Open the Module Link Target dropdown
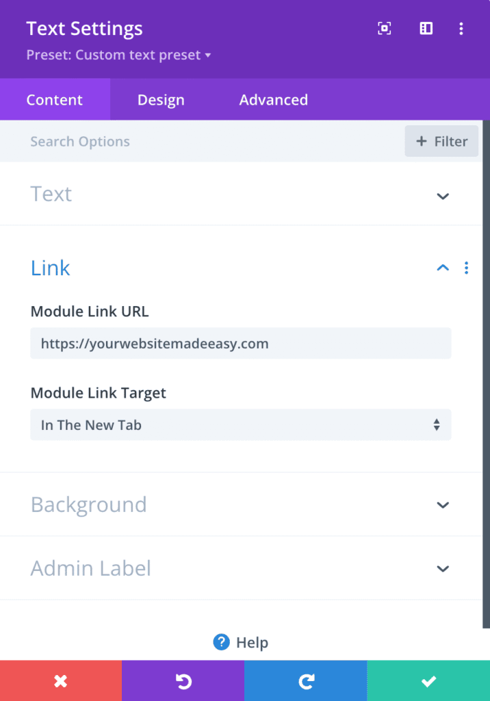 point(240,424)
